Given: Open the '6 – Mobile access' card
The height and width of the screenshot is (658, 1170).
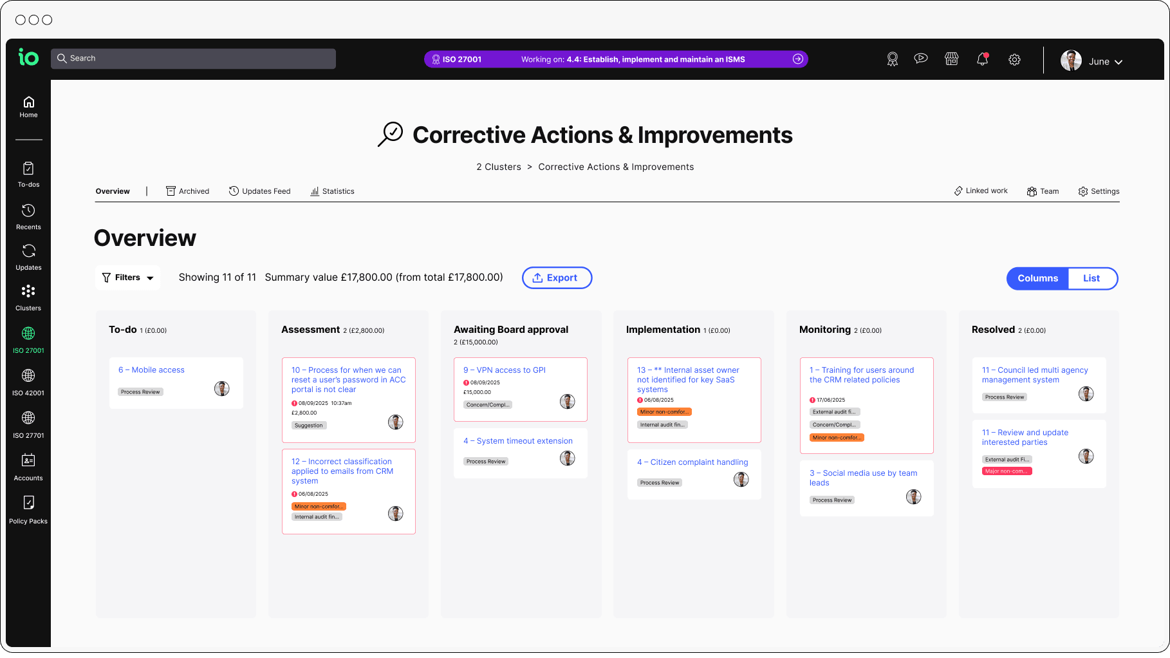Looking at the screenshot, I should point(151,370).
